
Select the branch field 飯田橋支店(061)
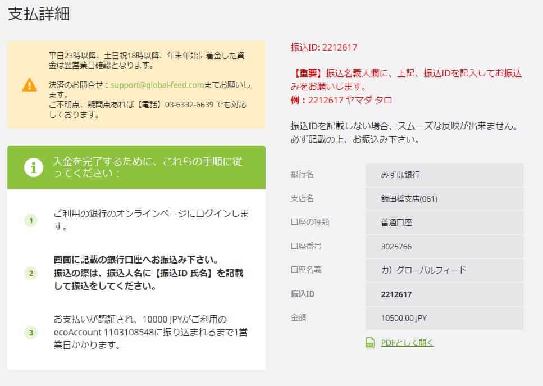(x=444, y=198)
